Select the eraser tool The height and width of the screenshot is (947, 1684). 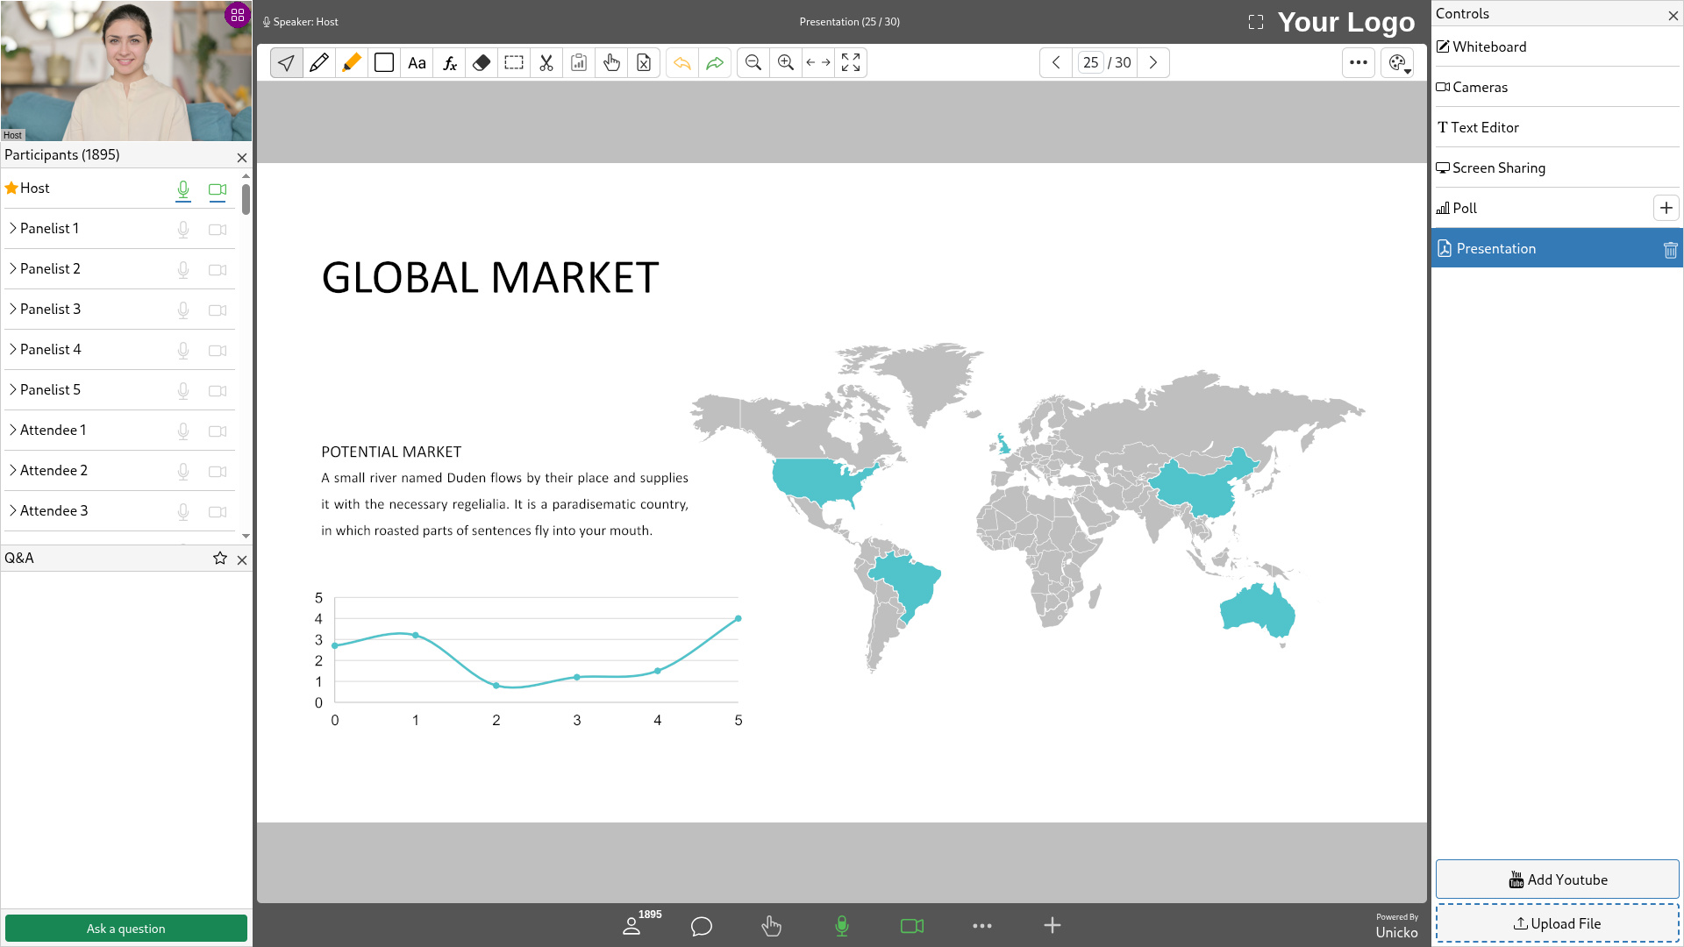(482, 62)
